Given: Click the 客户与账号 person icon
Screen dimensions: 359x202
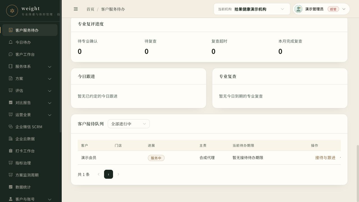Looking at the screenshot, I should (x=11, y=199).
